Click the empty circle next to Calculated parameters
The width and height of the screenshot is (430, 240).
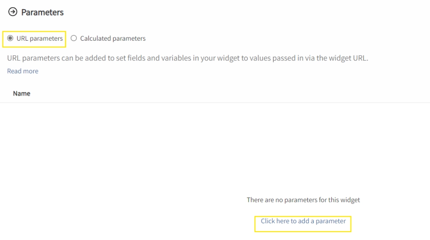[x=74, y=38]
